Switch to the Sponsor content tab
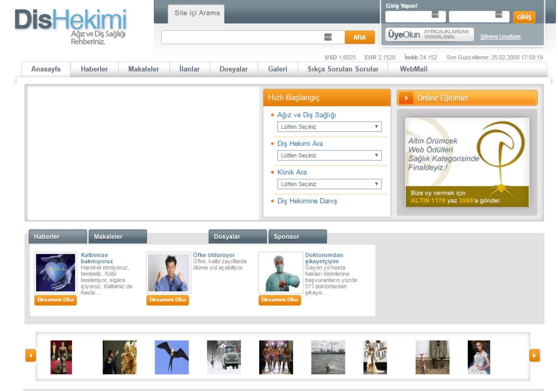 297,237
